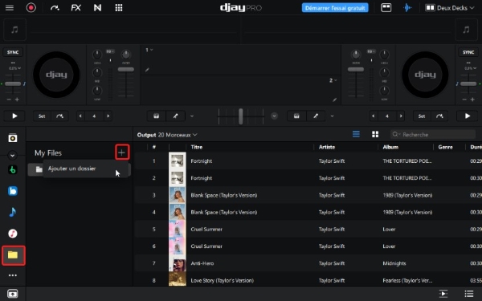Click the right deck music note placeholder
This screenshot has height=301, width=482.
coord(466,30)
